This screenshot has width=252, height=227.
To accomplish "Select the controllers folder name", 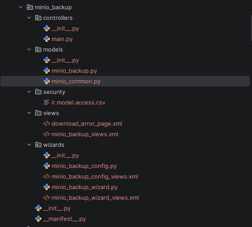I will click(58, 18).
